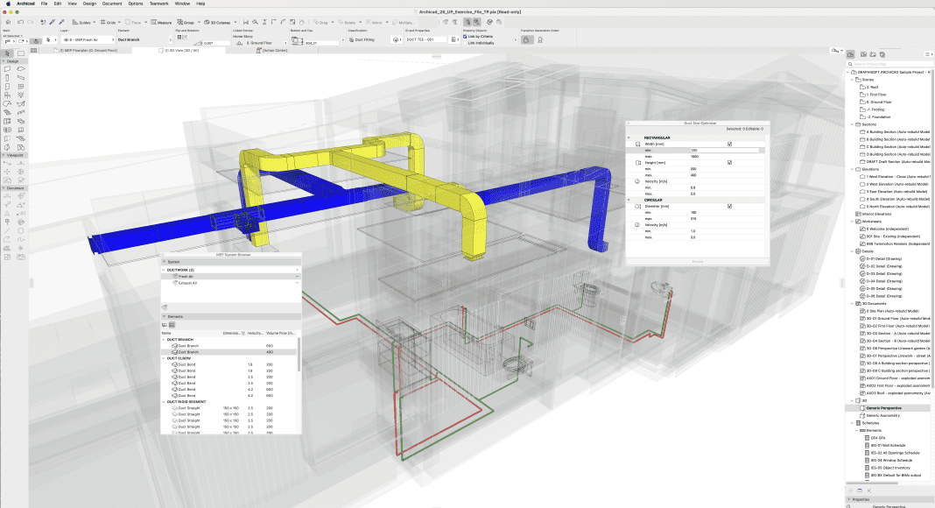Screen dimensions: 935x508
Task: Open the Project Map icon in Navigator
Action: tap(852, 54)
